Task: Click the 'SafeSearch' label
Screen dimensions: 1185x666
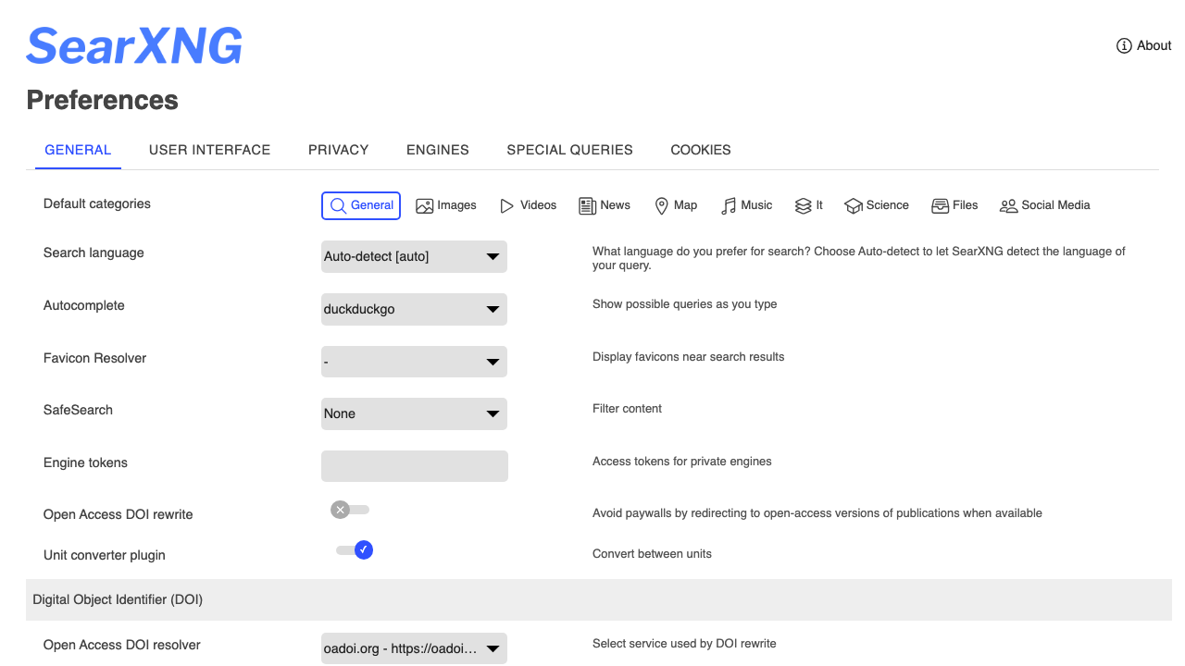Action: point(78,410)
